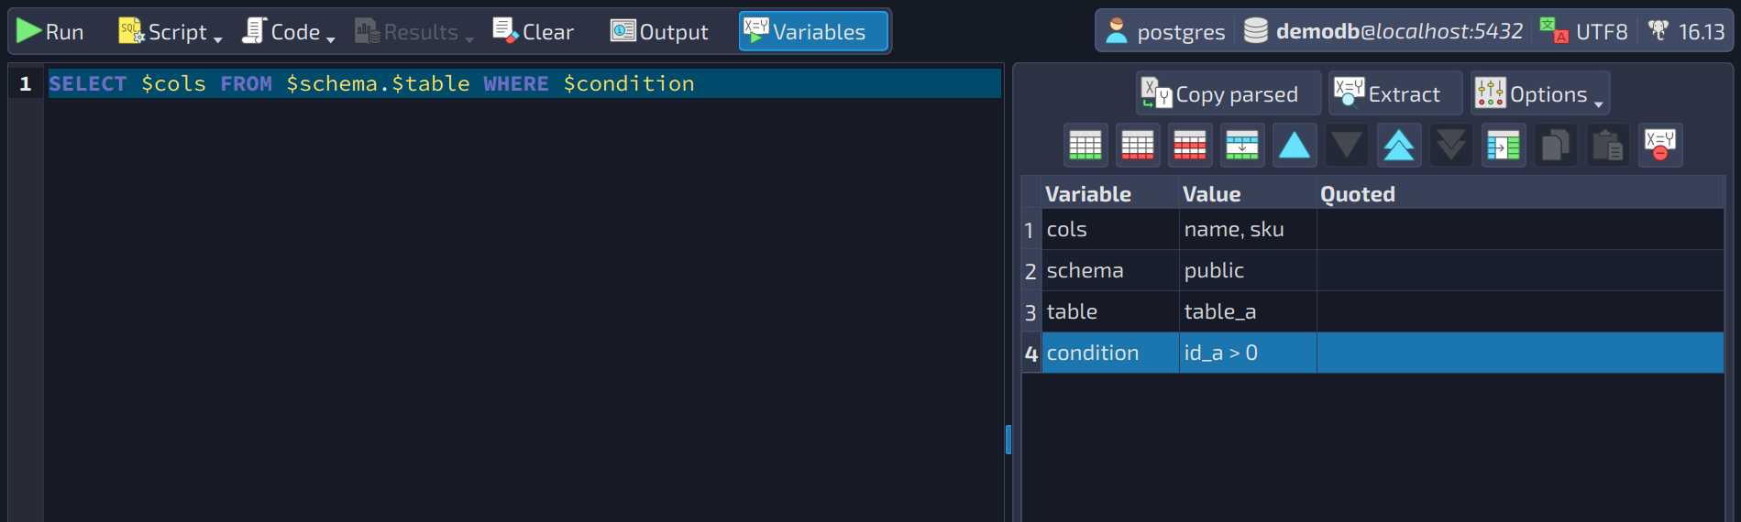Show the Output panel

tap(659, 31)
